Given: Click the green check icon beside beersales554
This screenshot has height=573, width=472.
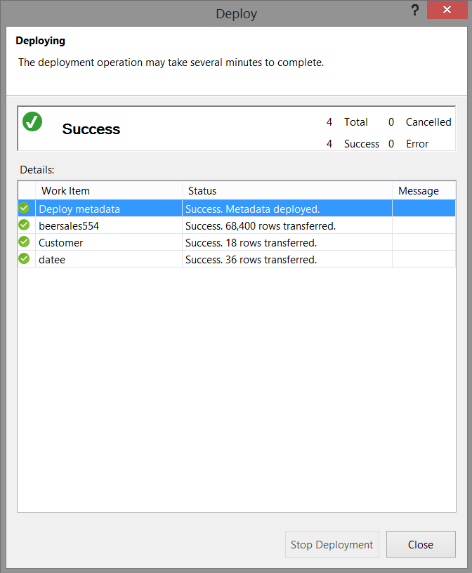Looking at the screenshot, I should (24, 225).
